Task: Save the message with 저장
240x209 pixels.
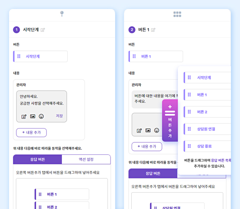Action: (59, 116)
